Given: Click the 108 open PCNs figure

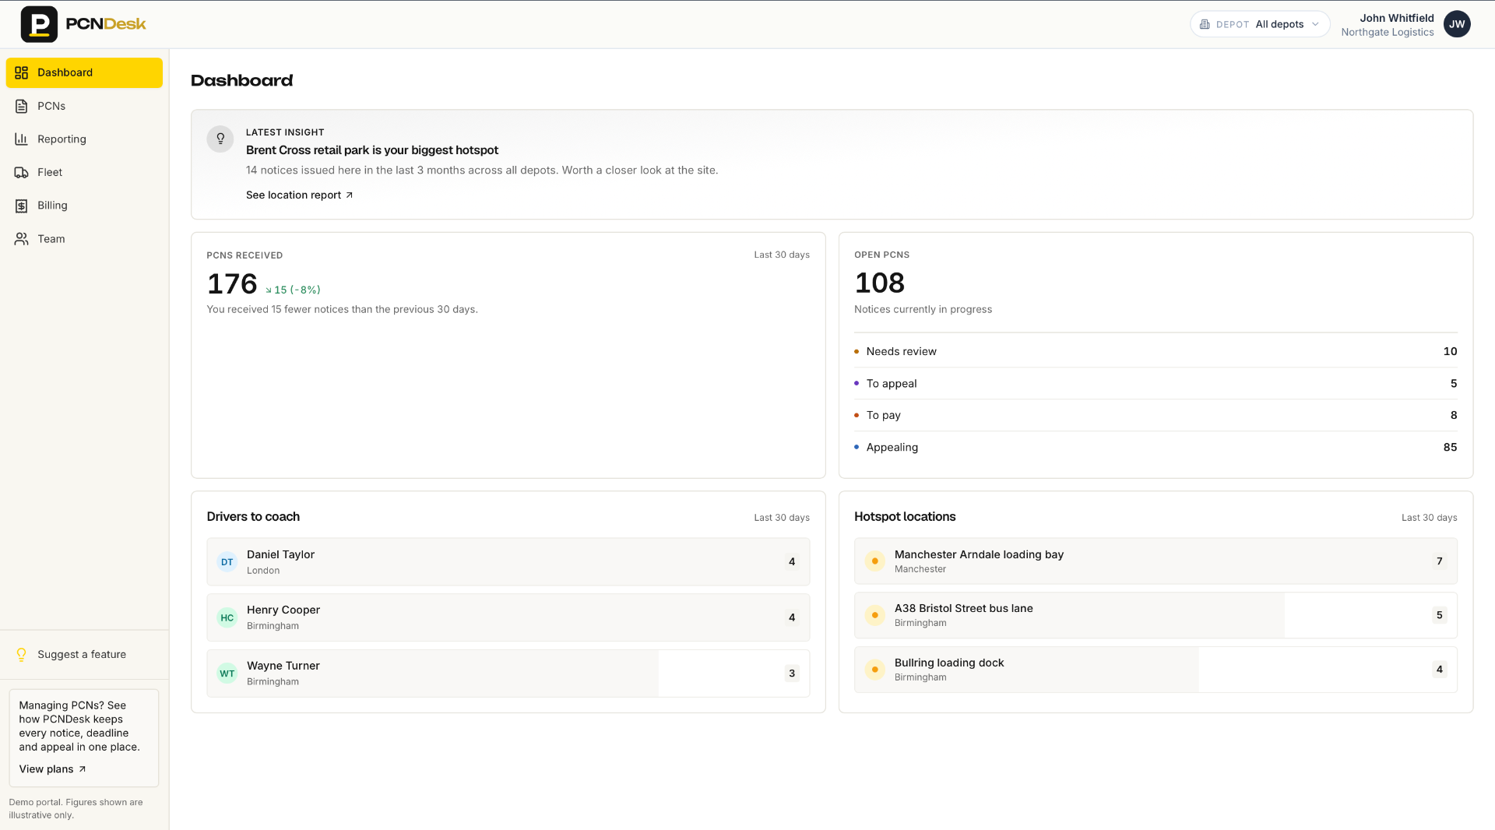Looking at the screenshot, I should pos(880,283).
